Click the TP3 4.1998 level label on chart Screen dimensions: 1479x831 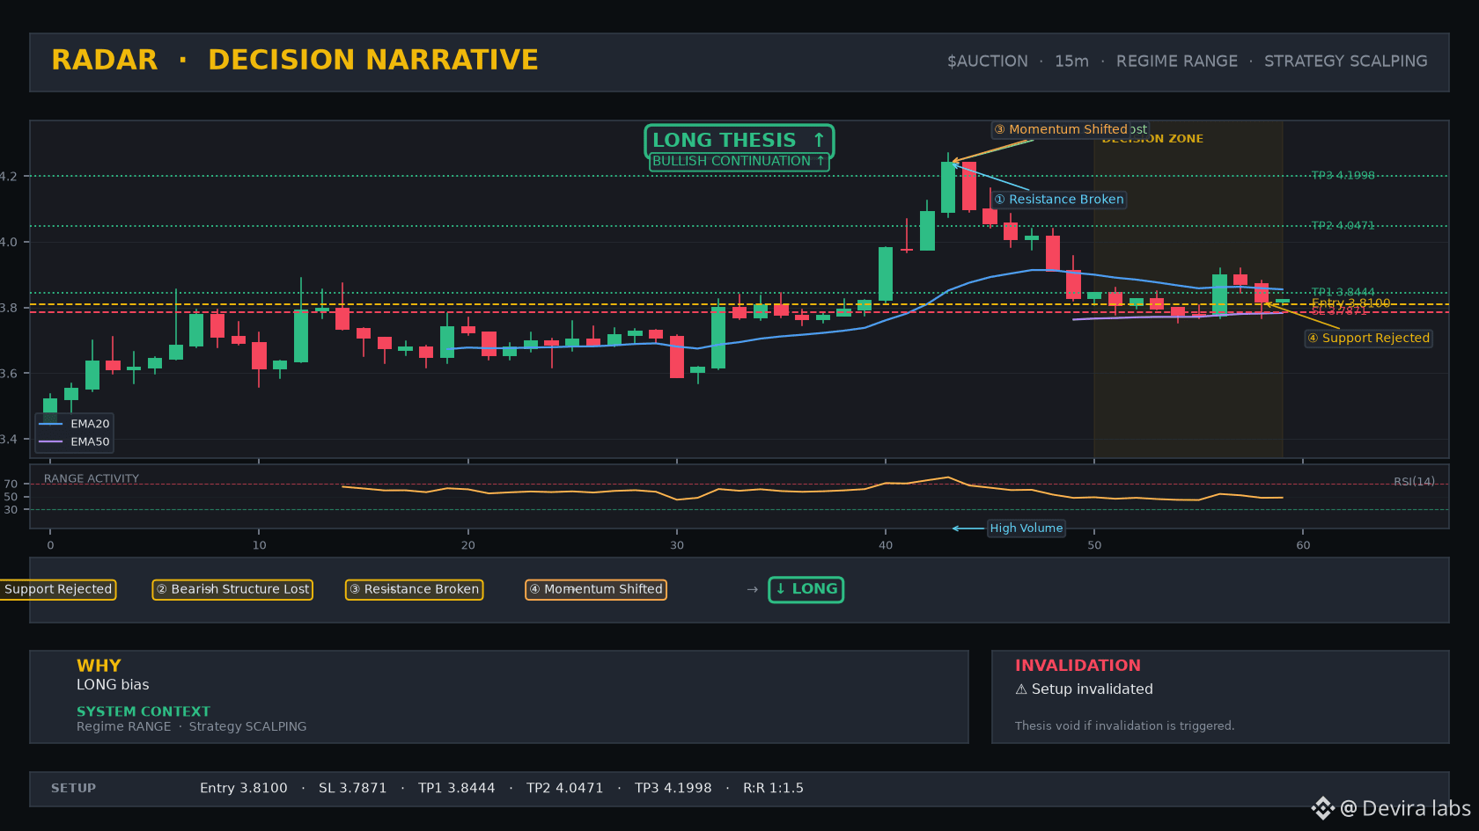pyautogui.click(x=1343, y=175)
